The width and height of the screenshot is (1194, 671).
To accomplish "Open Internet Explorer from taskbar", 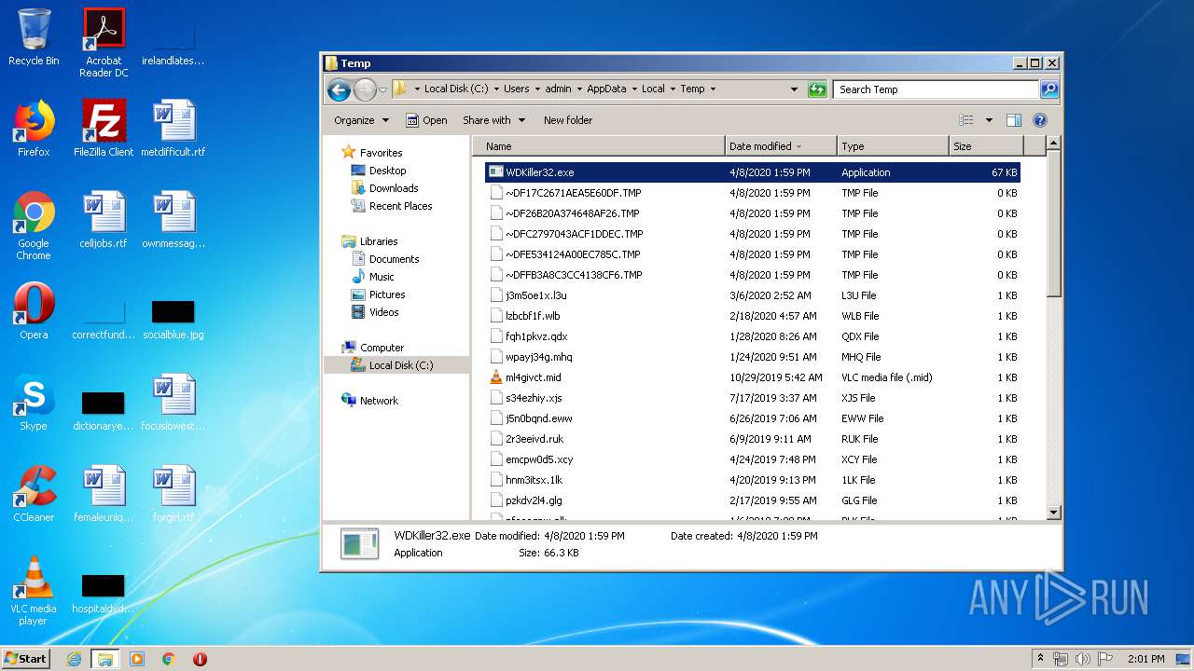I will [x=75, y=659].
